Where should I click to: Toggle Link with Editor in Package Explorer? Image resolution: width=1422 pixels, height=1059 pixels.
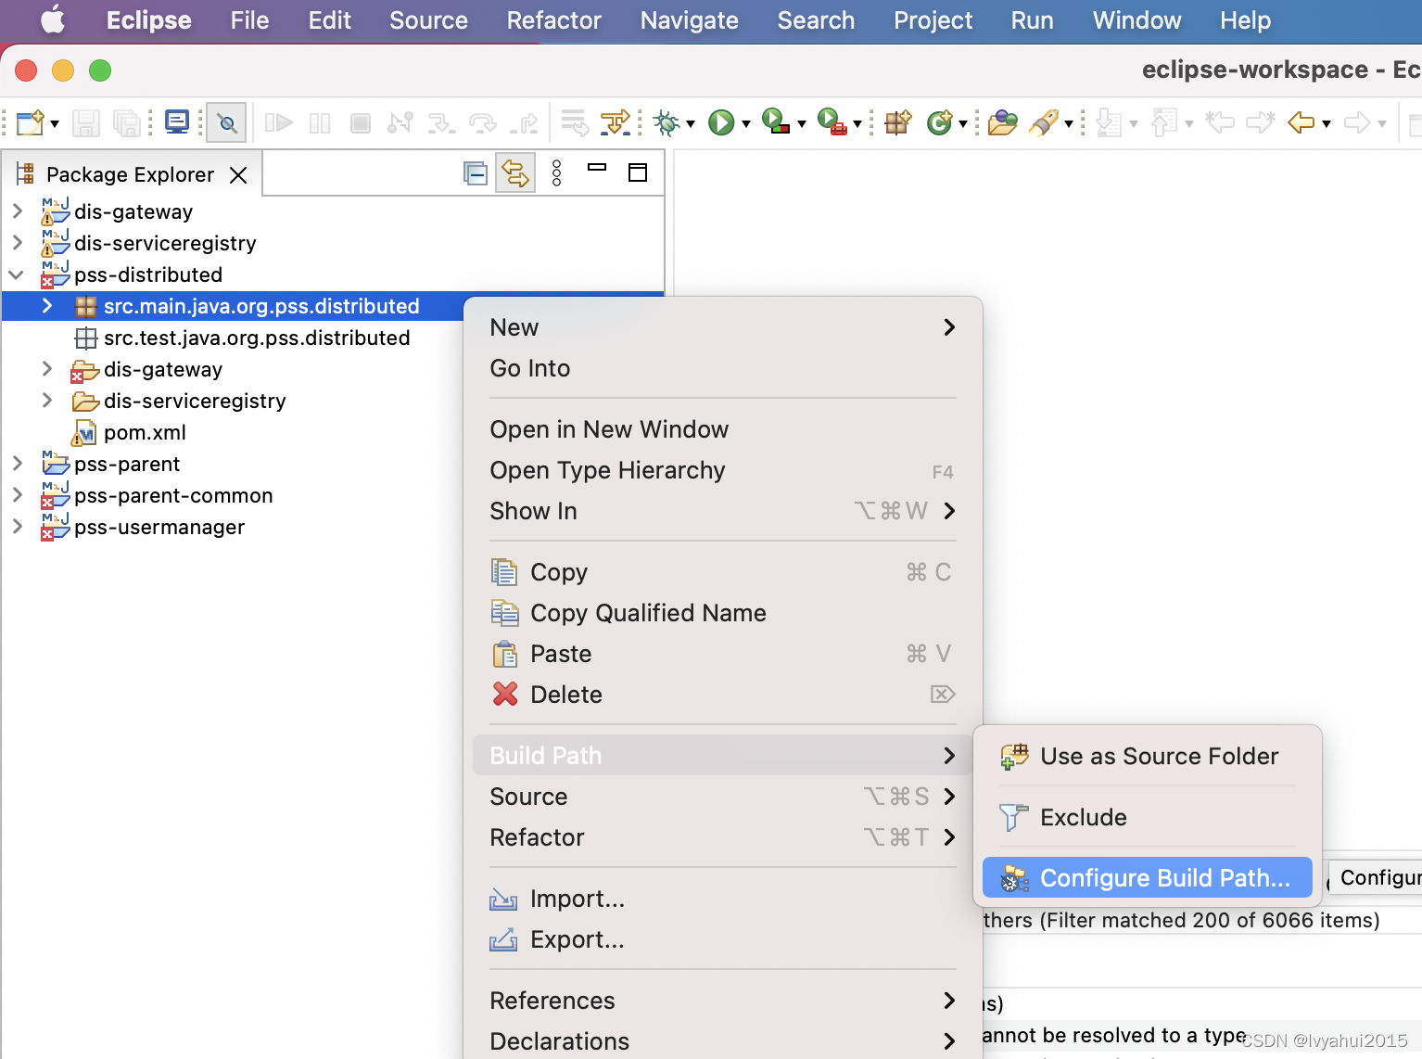coord(515,173)
